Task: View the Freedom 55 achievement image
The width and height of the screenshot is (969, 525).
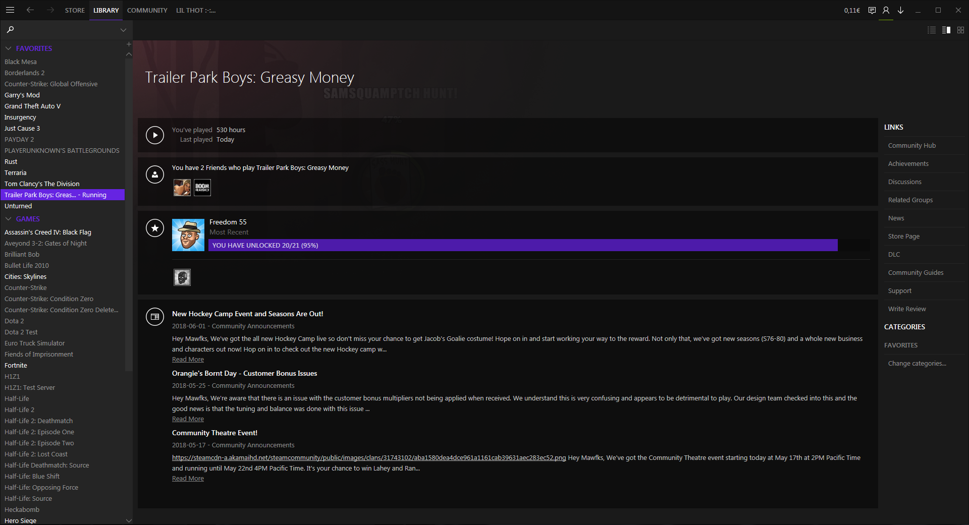Action: [188, 235]
